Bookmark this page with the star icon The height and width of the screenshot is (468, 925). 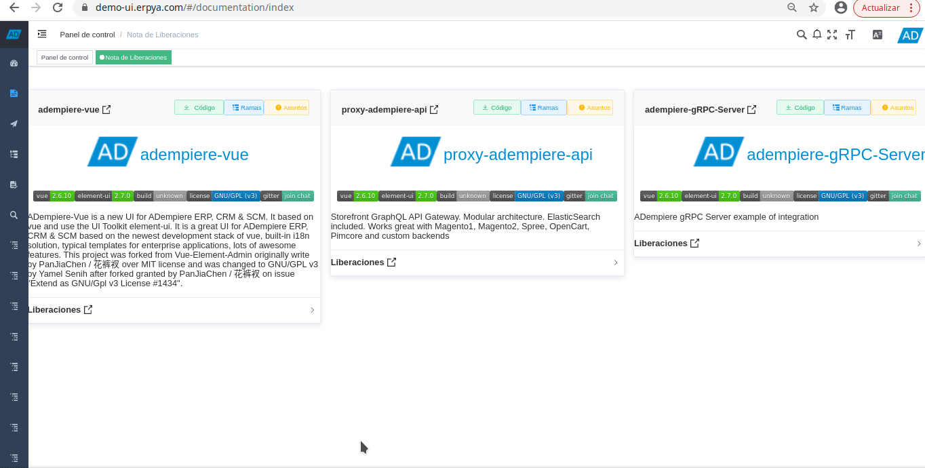coord(814,7)
